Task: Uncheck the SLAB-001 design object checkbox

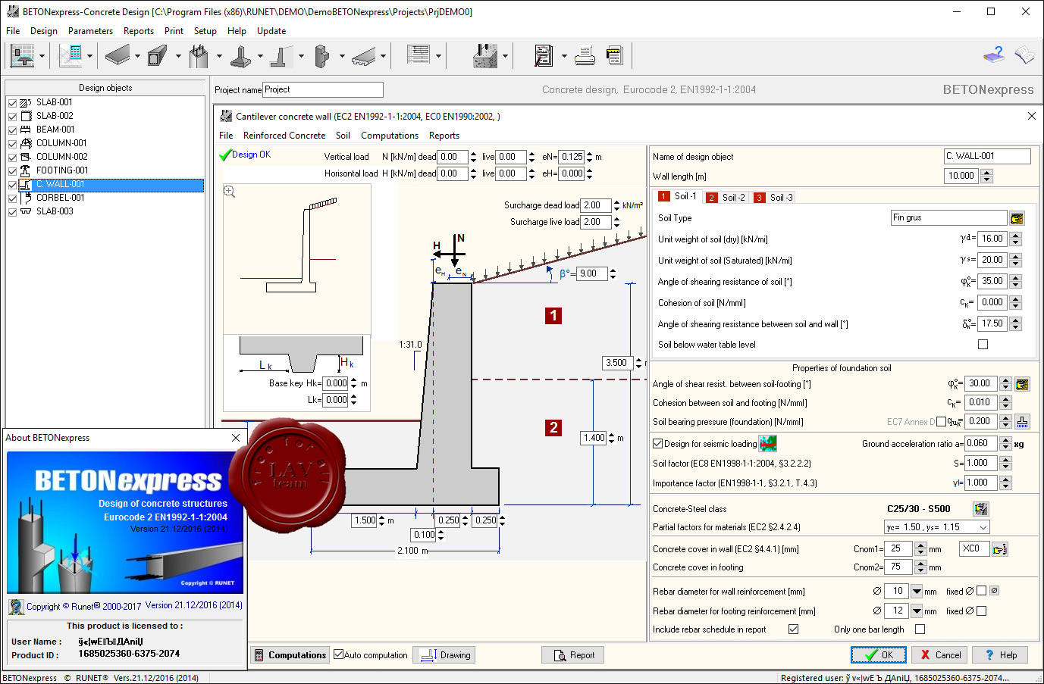Action: point(12,103)
